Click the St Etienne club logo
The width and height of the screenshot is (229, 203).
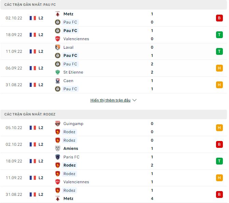coord(58,72)
